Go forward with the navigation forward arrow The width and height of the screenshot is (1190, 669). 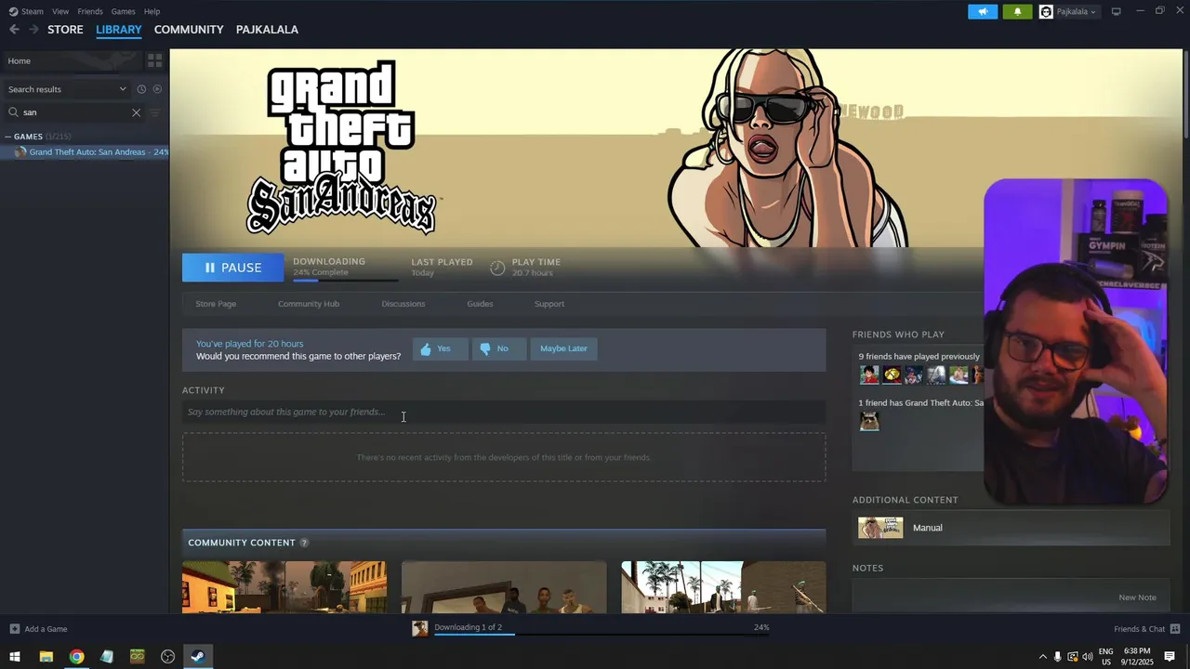point(33,30)
